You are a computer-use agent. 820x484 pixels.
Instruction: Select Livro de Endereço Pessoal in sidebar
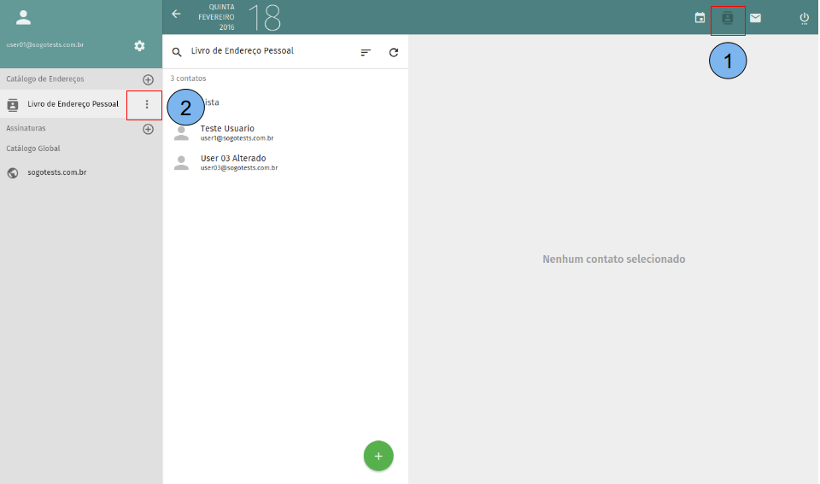73,104
